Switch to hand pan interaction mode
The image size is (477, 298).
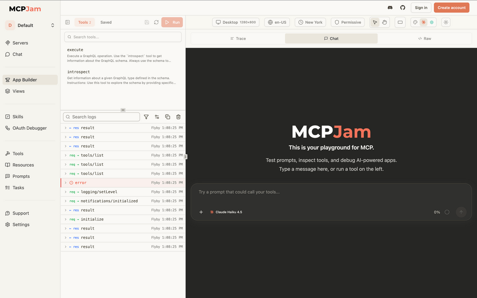click(385, 22)
